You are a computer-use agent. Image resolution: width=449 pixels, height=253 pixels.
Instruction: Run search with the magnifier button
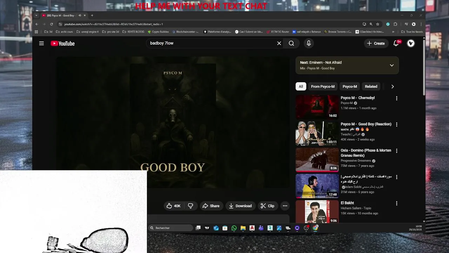pyautogui.click(x=291, y=43)
